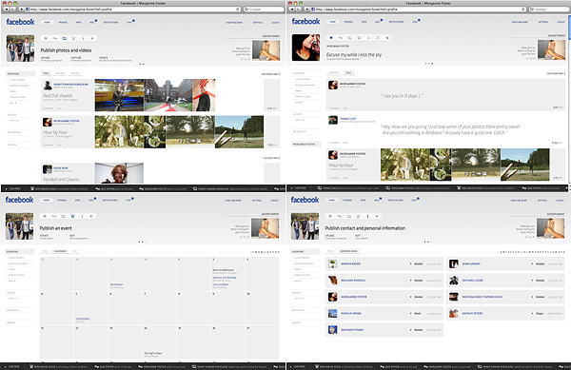
Task: Click the facebook logo in the address book page
Action: click(x=305, y=200)
